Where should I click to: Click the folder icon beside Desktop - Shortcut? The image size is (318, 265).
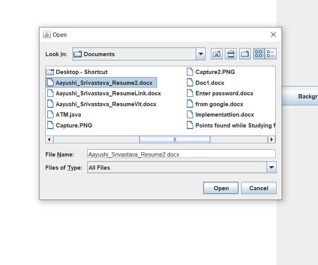(50, 72)
